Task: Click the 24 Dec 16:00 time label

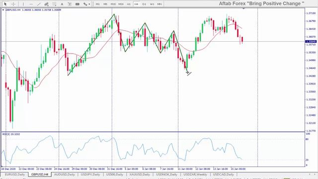Action: tap(62, 169)
